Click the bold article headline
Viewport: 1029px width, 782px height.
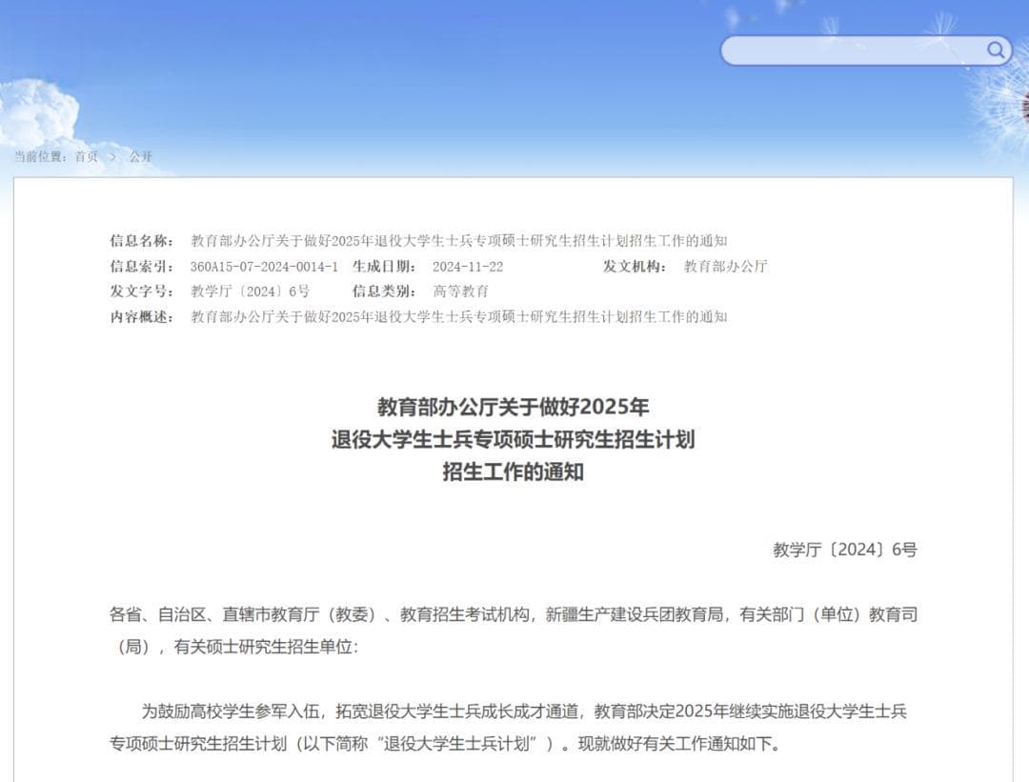pyautogui.click(x=514, y=439)
